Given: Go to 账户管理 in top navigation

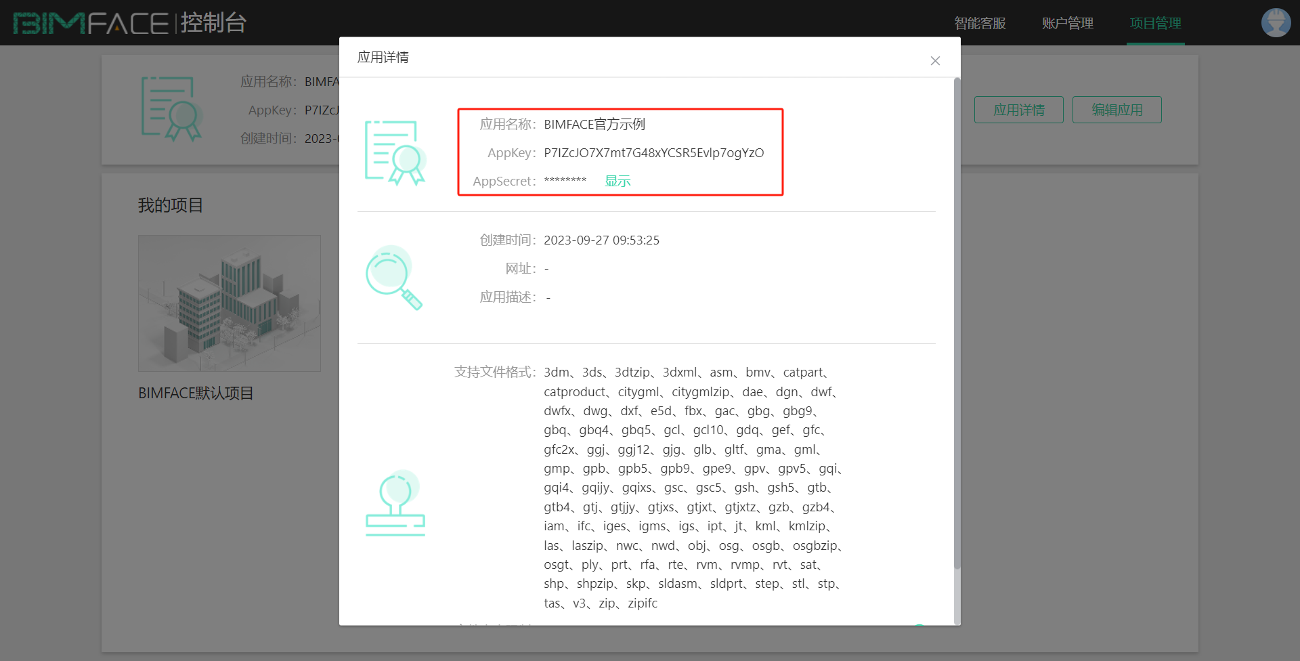Looking at the screenshot, I should pos(1067,24).
